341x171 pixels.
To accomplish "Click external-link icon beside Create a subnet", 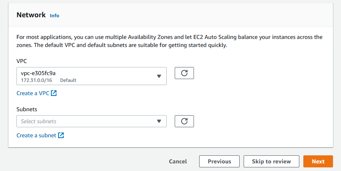I will (61, 135).
